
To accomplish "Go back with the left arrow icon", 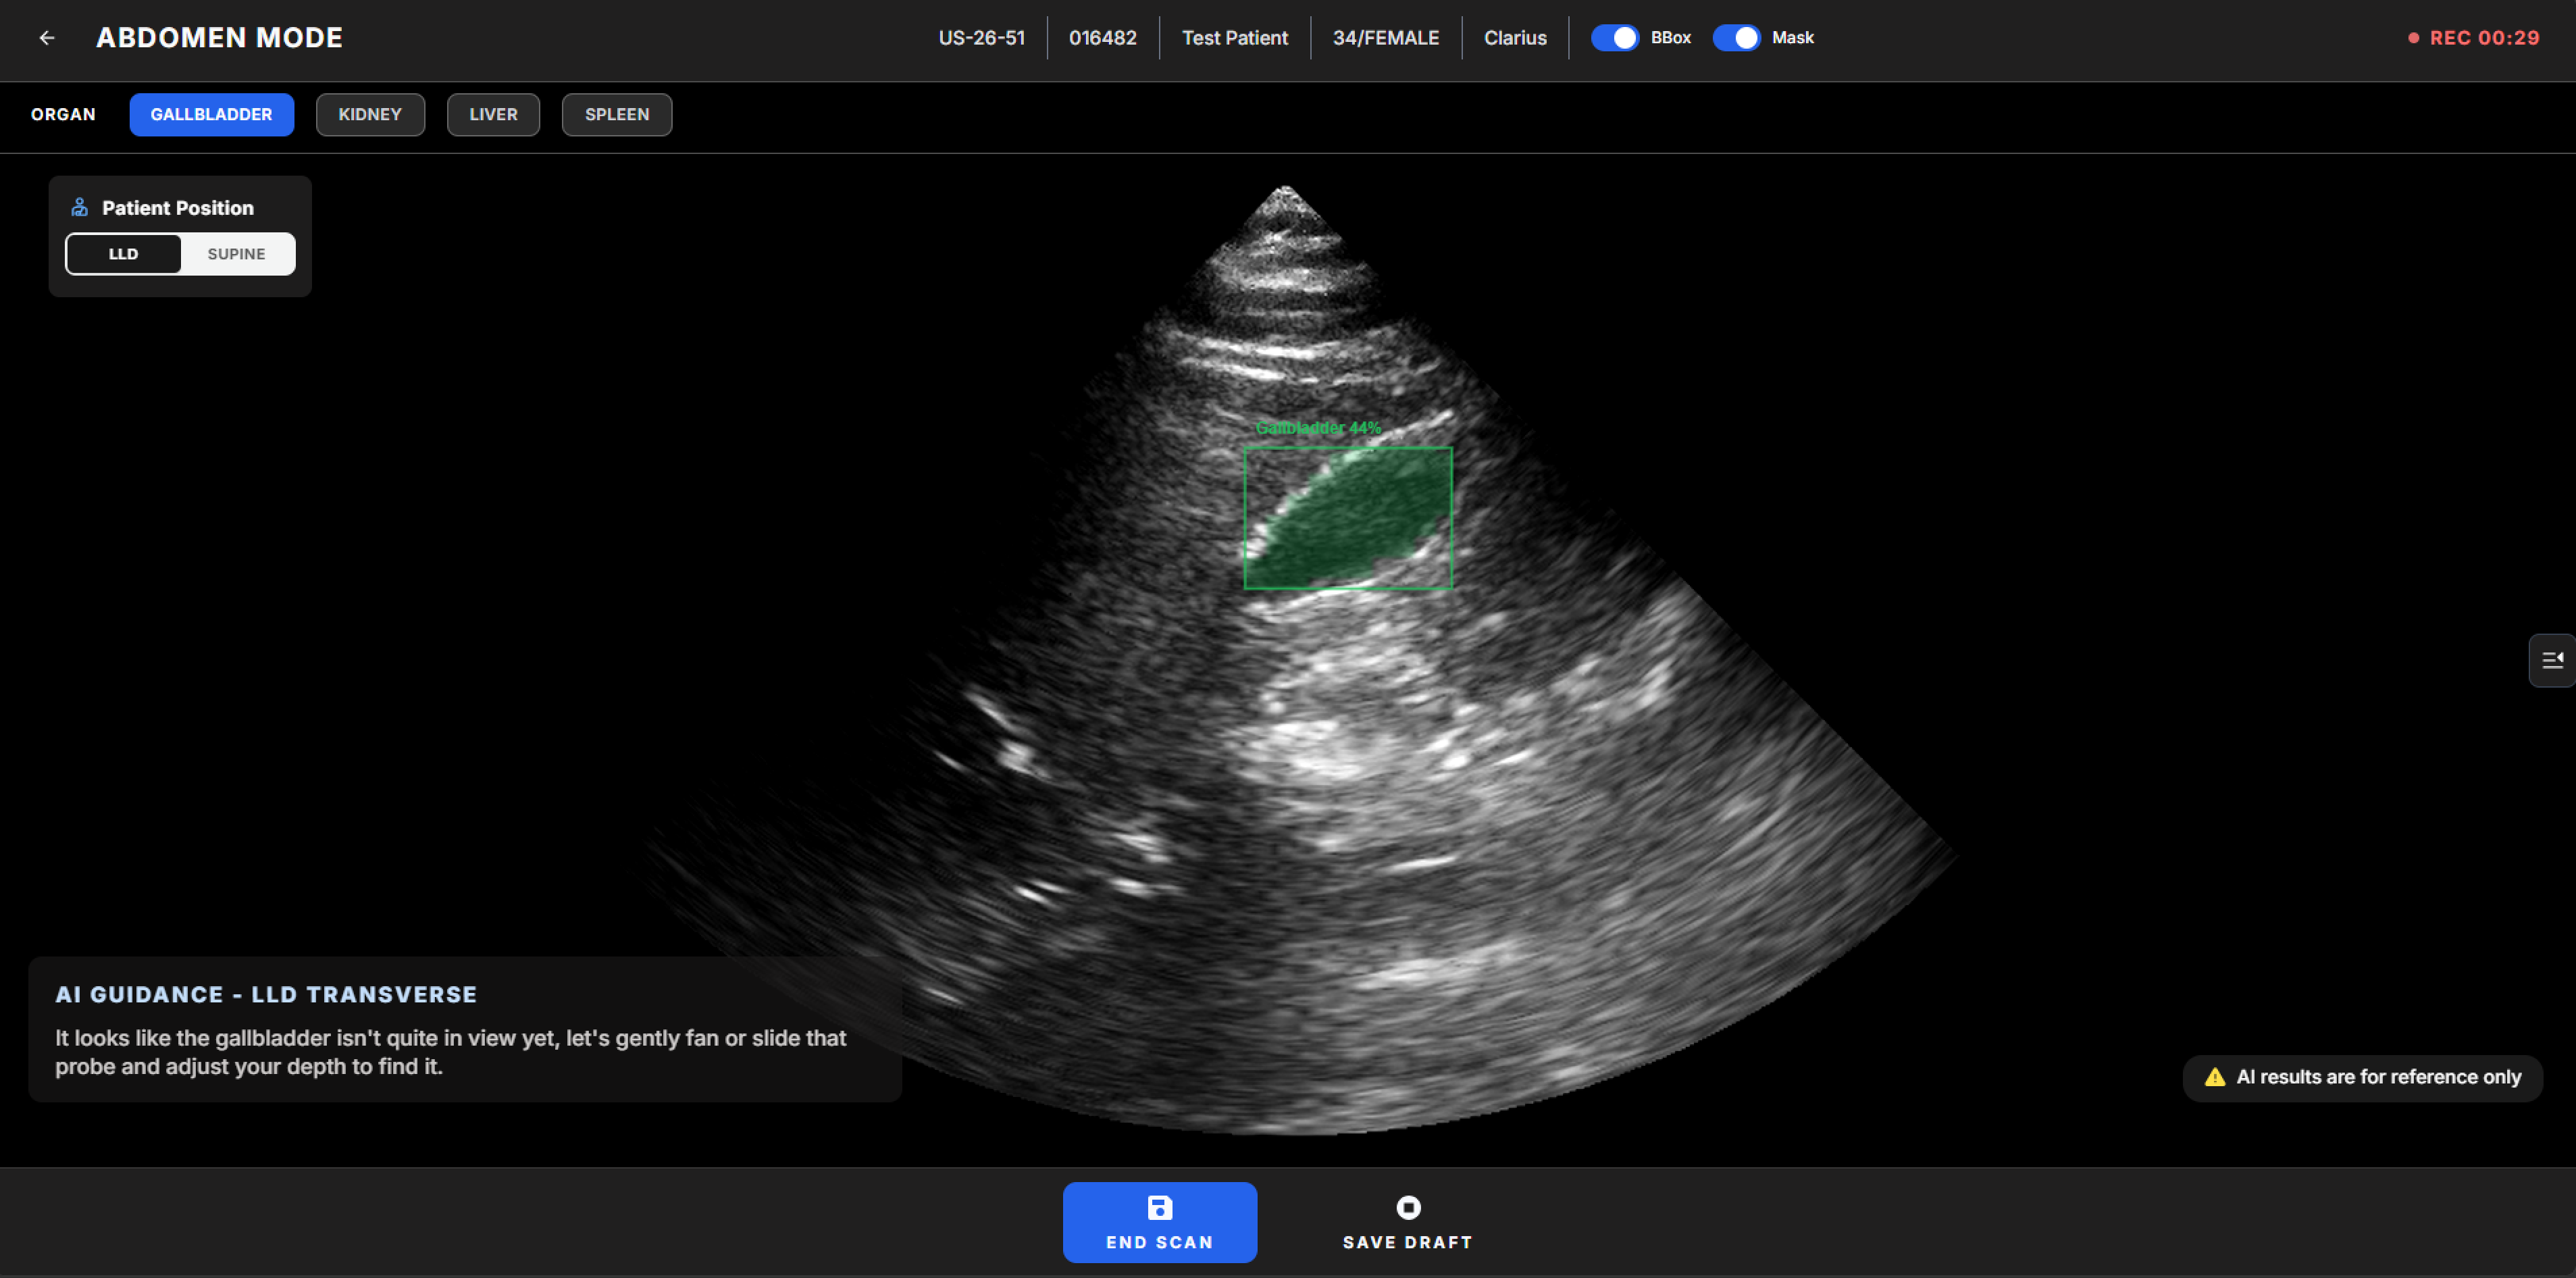I will click(x=47, y=38).
